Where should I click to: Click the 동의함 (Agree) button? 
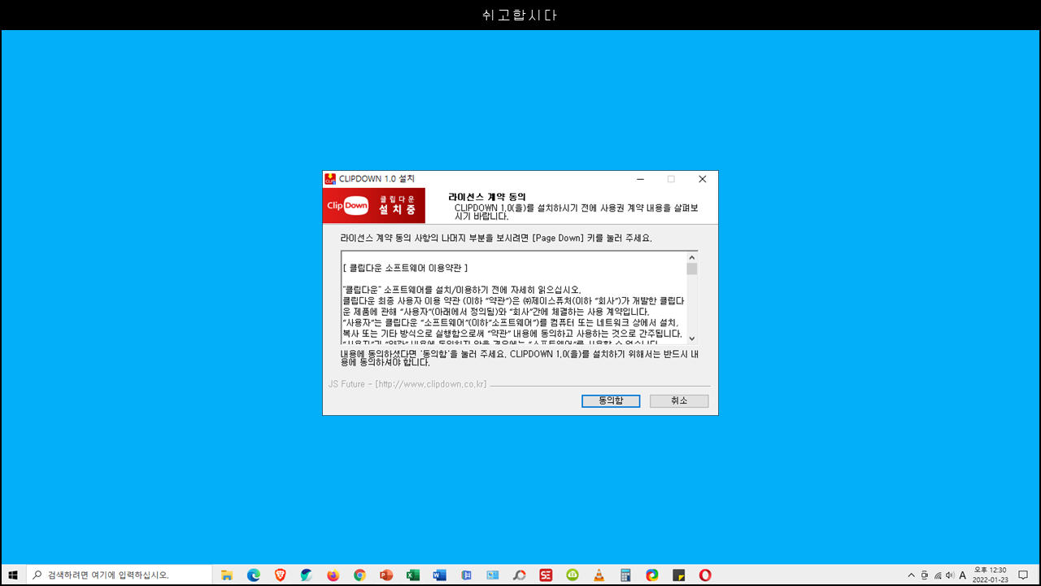point(611,401)
